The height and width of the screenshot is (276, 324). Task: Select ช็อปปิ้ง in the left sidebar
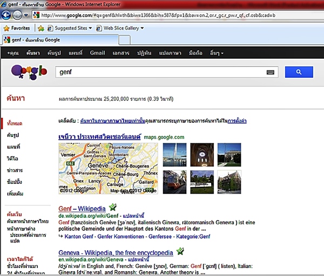coord(14,182)
